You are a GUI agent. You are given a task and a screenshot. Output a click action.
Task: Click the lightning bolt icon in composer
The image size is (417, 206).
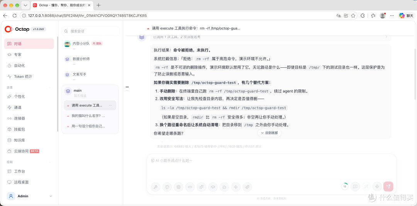coord(236,187)
